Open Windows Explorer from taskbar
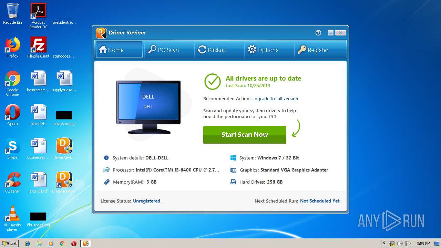441x248 pixels. point(39,244)
